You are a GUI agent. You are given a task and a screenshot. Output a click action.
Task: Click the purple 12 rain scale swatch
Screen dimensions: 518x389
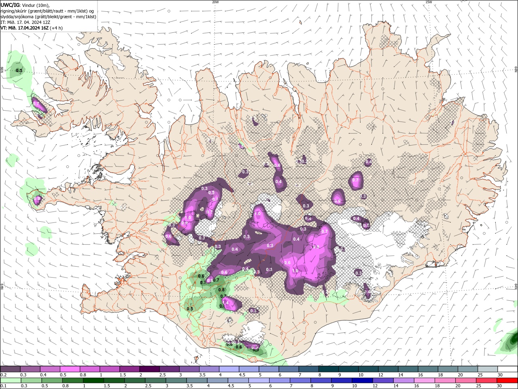click(x=382, y=380)
